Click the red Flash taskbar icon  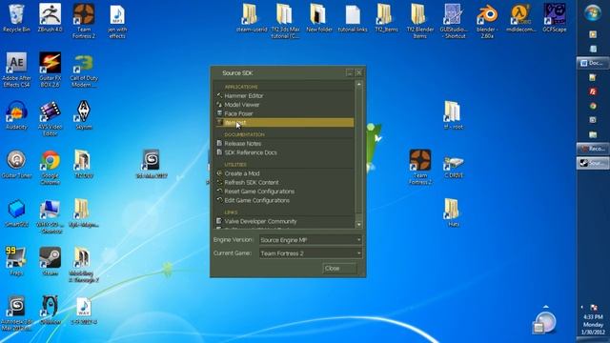tap(593, 91)
